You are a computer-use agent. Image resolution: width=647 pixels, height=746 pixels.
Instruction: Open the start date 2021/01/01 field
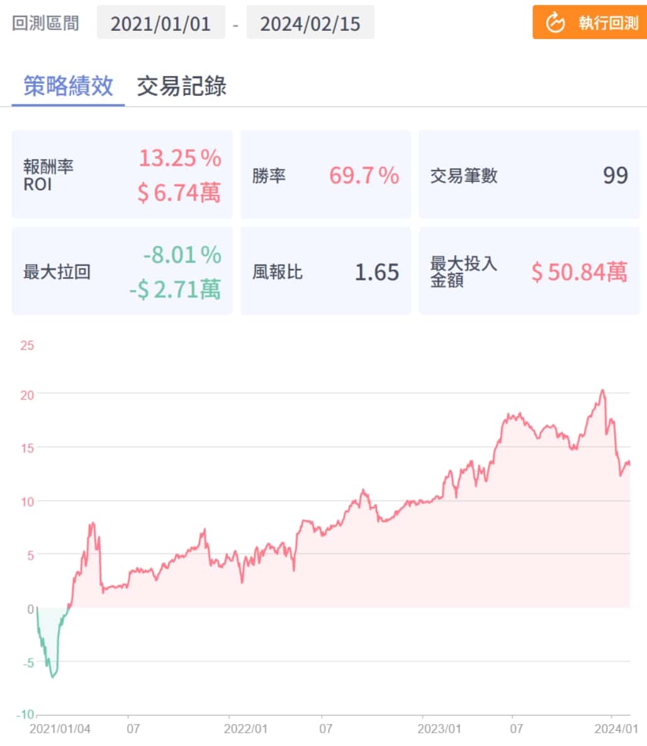tap(160, 23)
